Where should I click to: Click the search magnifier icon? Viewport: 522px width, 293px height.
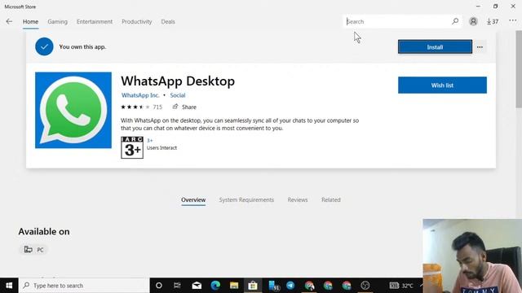tap(455, 21)
